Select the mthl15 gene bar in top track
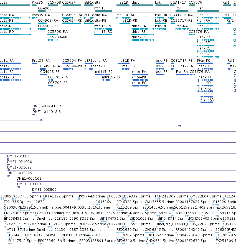The height and width of the screenshot is (245, 236). [x=103, y=11]
